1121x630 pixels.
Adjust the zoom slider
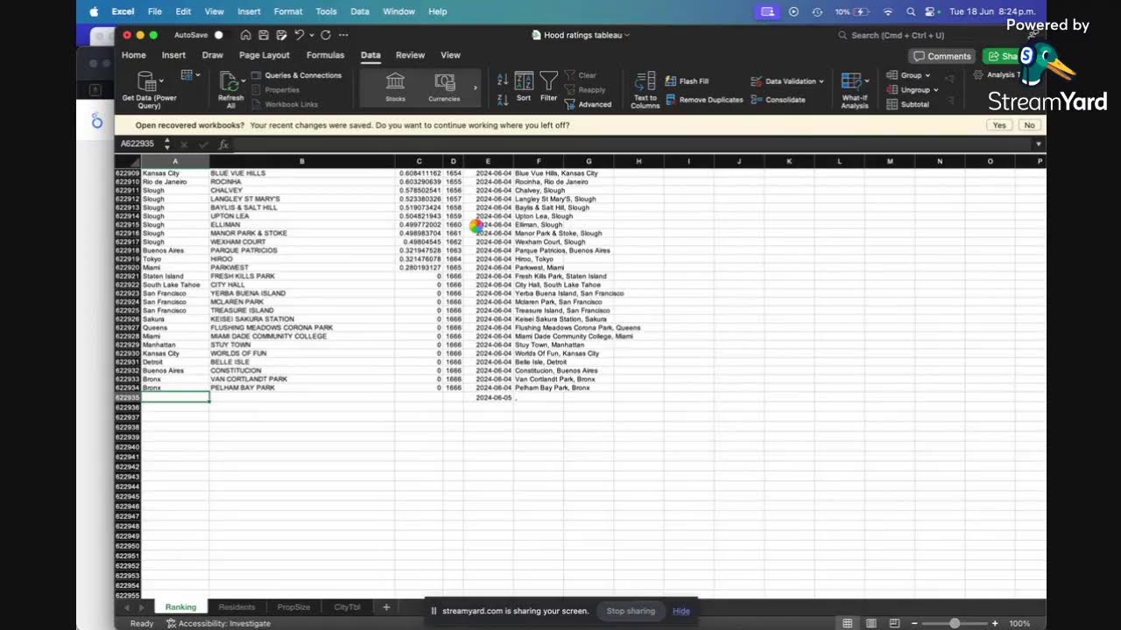(955, 623)
